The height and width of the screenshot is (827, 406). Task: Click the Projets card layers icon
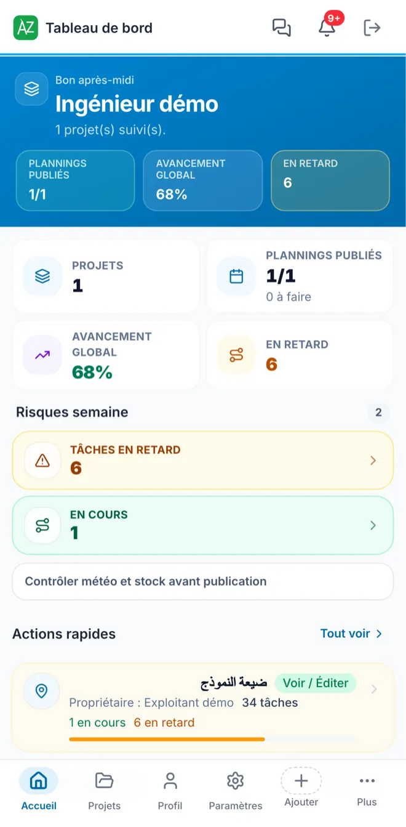(x=42, y=276)
